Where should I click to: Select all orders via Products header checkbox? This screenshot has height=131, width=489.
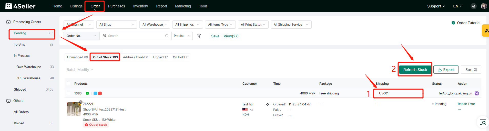click(x=68, y=83)
